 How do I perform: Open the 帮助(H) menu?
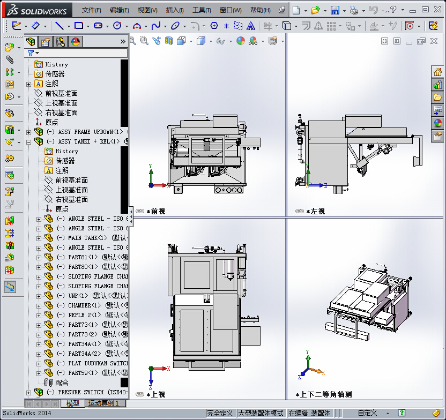pos(261,10)
